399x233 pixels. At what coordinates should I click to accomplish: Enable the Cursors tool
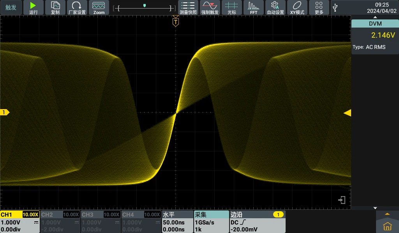(x=232, y=7)
